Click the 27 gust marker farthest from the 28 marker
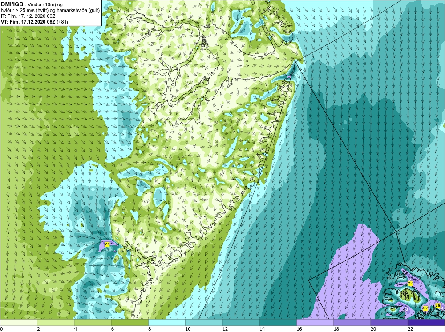 pos(410,283)
